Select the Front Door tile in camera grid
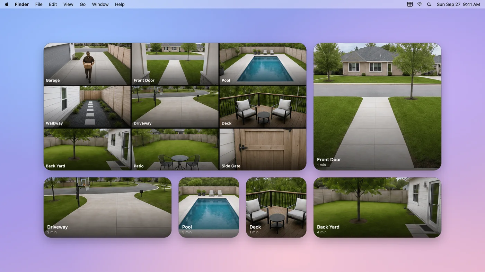 pyautogui.click(x=175, y=64)
